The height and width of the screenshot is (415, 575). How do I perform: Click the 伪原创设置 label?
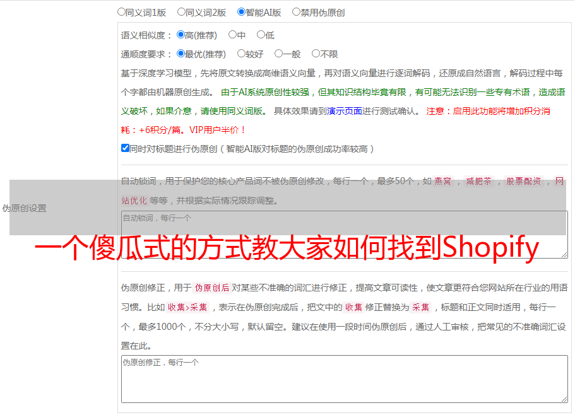(24, 208)
